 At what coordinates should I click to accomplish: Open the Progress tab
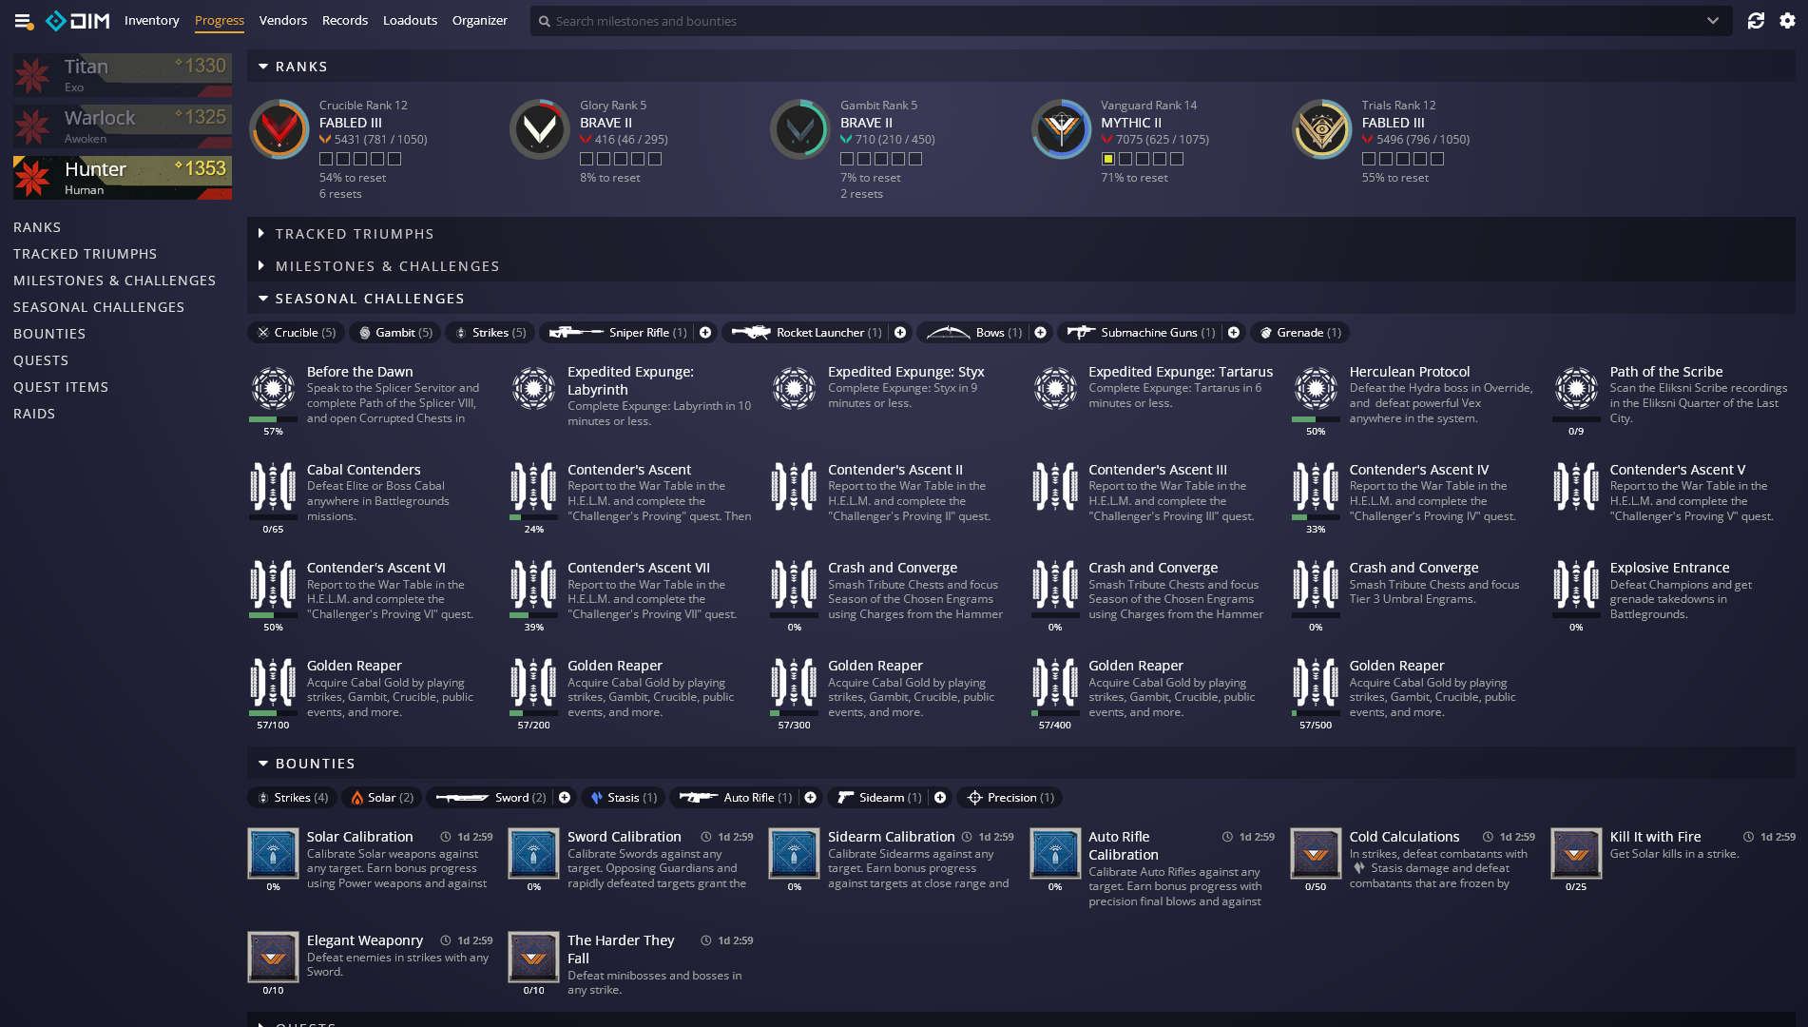219,20
